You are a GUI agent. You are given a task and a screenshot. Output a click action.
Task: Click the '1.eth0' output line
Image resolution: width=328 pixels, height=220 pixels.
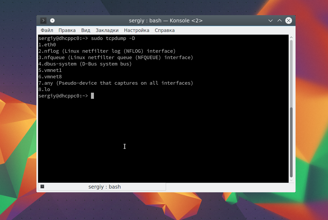point(47,45)
